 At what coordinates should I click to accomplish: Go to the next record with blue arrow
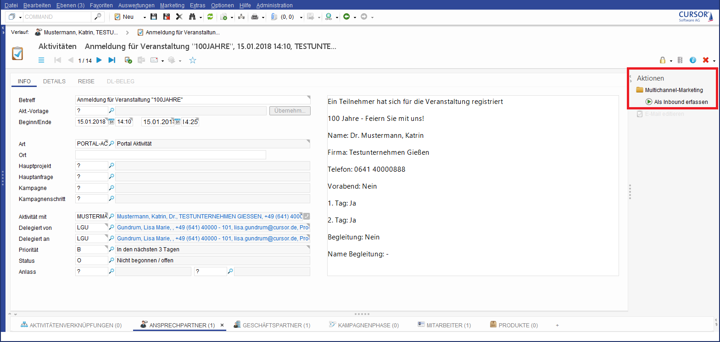pyautogui.click(x=99, y=60)
